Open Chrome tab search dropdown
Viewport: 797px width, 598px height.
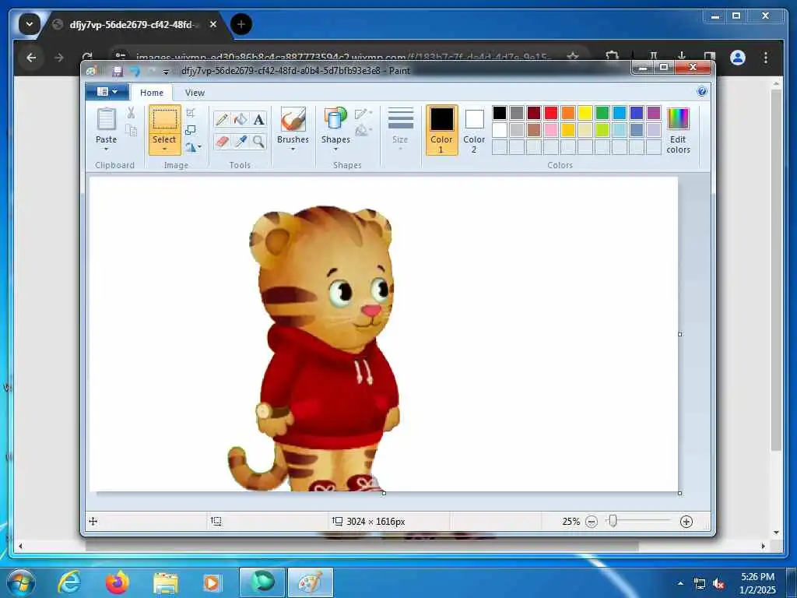tap(29, 24)
